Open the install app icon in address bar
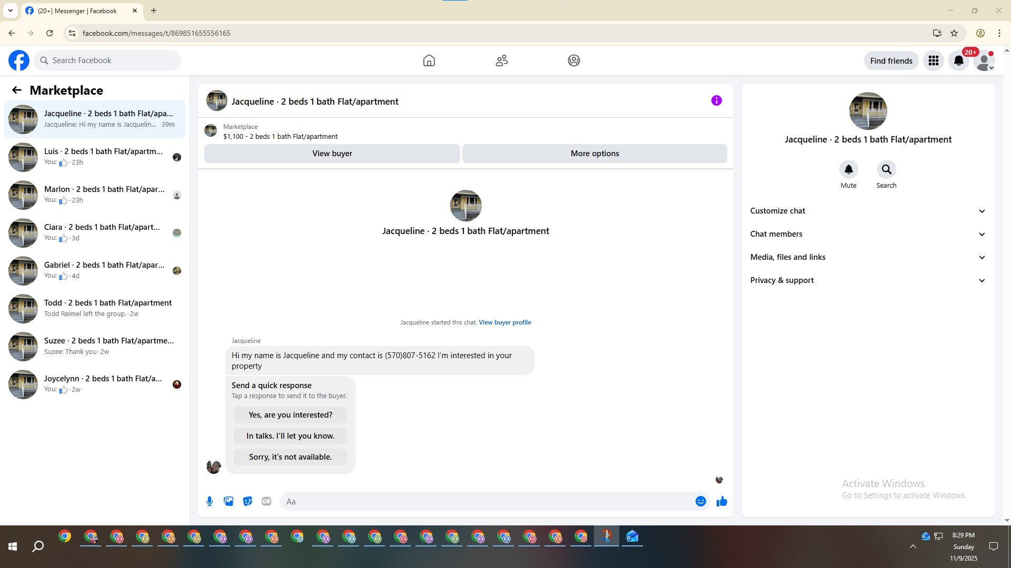Image resolution: width=1011 pixels, height=568 pixels. click(937, 33)
